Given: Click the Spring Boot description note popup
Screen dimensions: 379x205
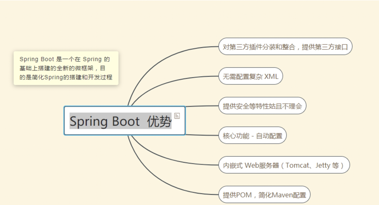Looking at the screenshot, I should coord(66,68).
